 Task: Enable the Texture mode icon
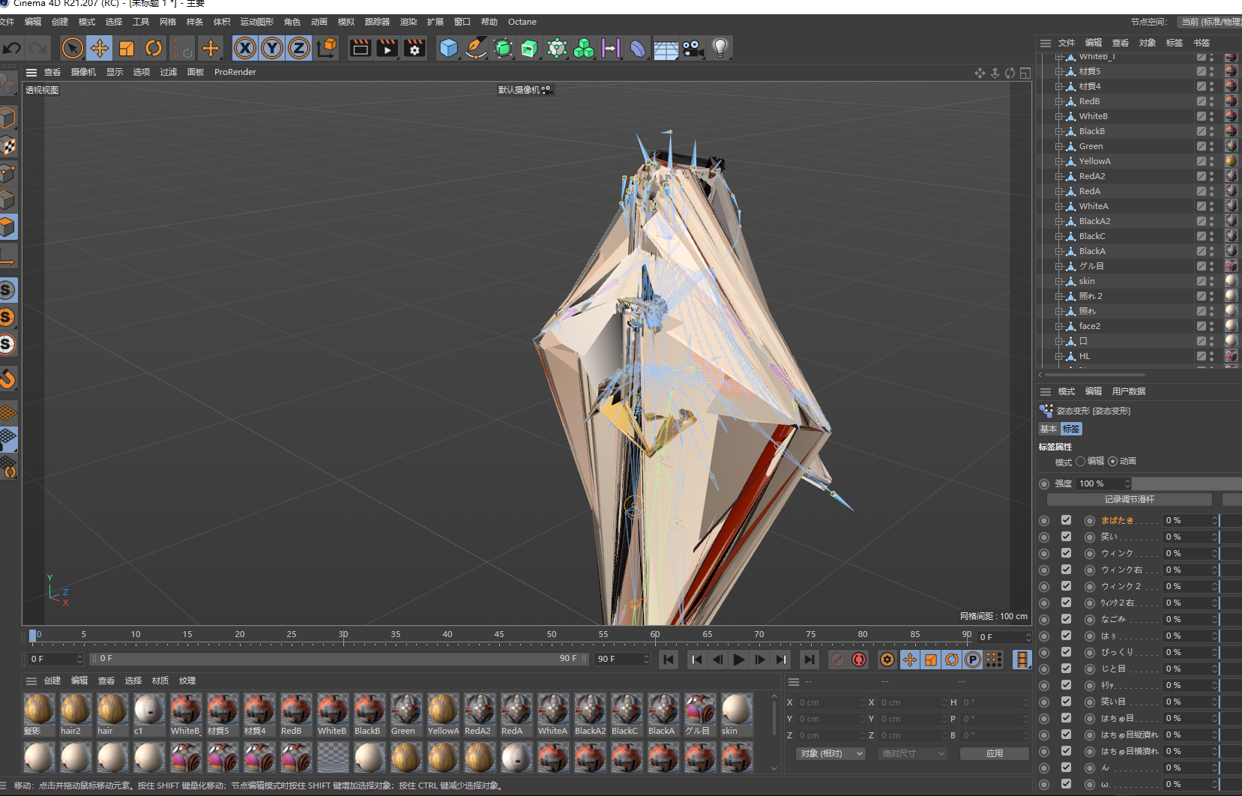pyautogui.click(x=7, y=146)
